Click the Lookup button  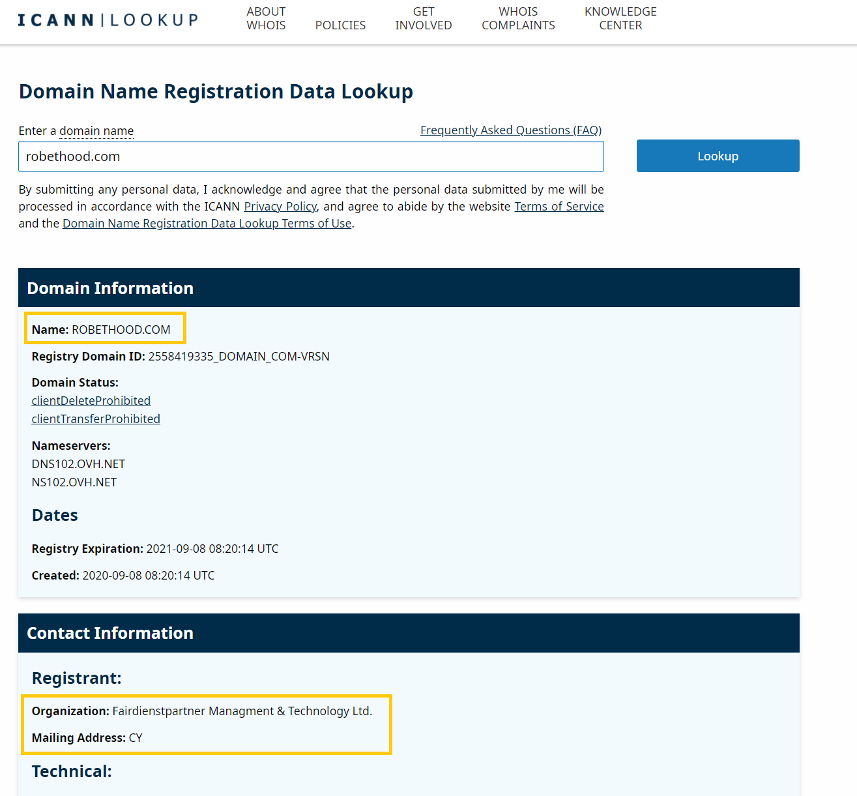click(718, 156)
